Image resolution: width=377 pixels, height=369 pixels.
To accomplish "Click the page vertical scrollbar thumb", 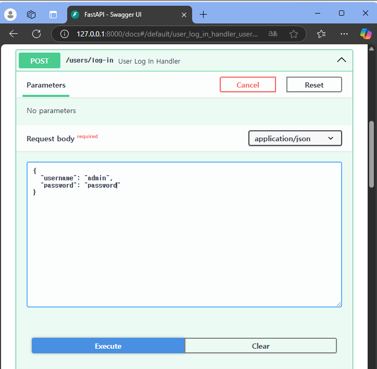I will click(371, 154).
